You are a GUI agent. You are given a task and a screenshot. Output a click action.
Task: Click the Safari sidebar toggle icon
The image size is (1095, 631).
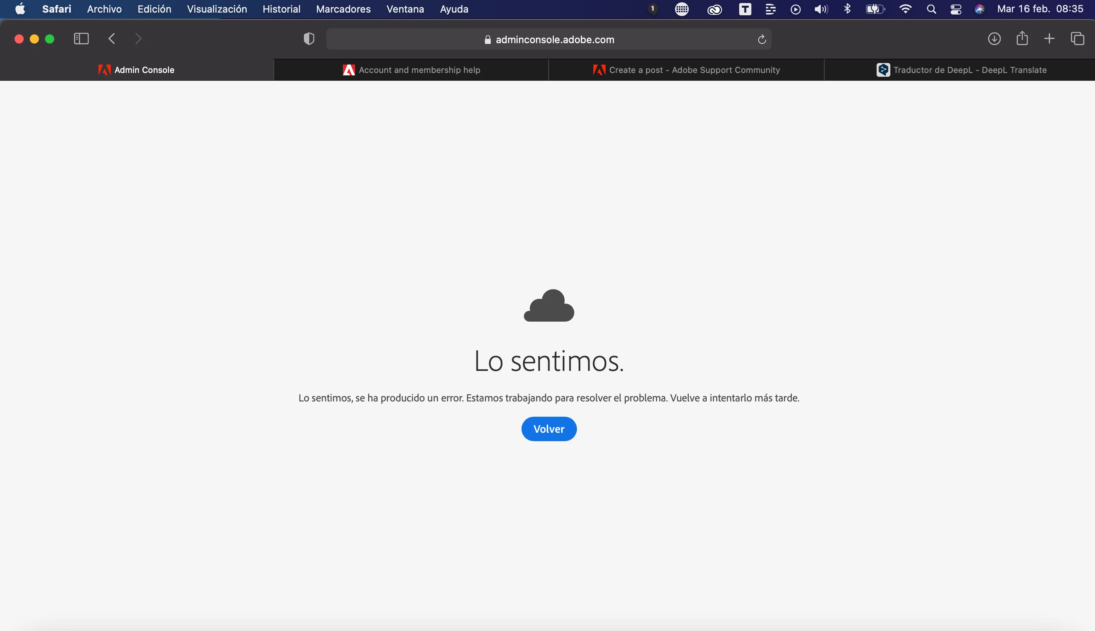tap(81, 39)
